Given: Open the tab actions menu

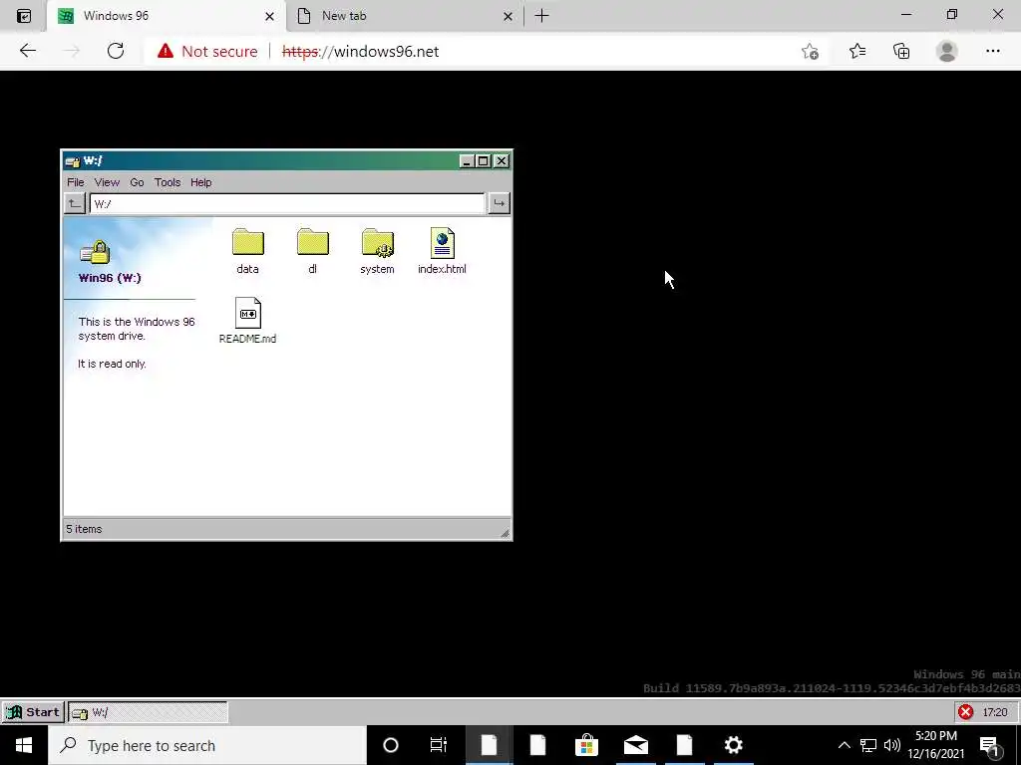Looking at the screenshot, I should coord(24,16).
